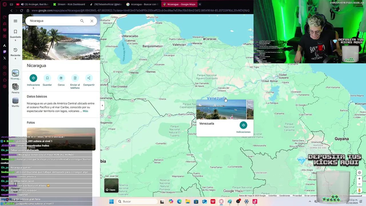Click the magnifier search icon in search box
Screen dimensions: 366x206
point(82,21)
